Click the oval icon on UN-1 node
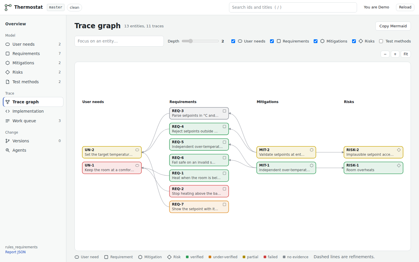This screenshot has height=262, width=419. 137,165
